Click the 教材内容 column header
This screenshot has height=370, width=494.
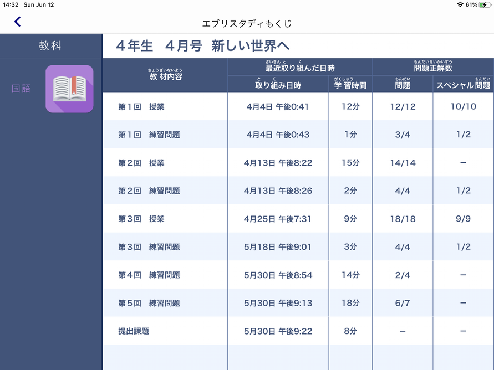click(165, 76)
